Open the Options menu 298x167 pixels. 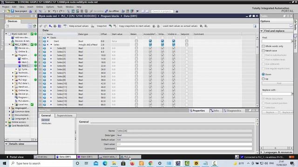tap(50, 7)
